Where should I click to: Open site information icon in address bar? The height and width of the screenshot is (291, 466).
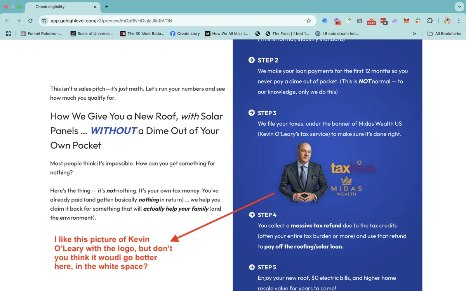[44, 21]
